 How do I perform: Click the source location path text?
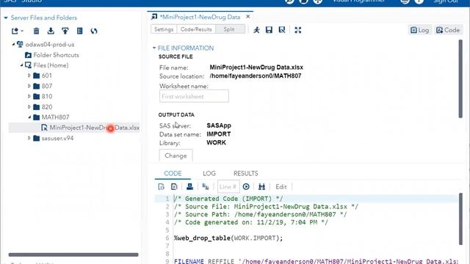pos(256,76)
